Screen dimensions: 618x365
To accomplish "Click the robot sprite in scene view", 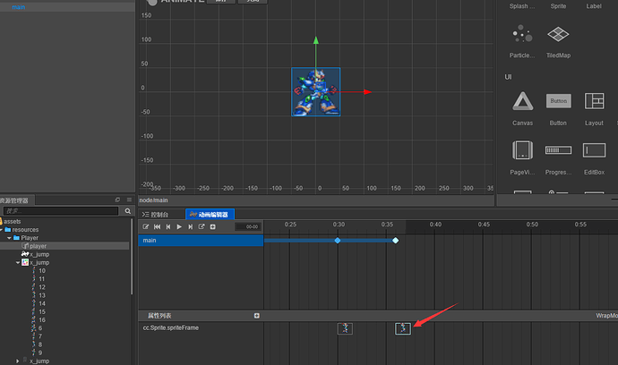I will point(315,92).
